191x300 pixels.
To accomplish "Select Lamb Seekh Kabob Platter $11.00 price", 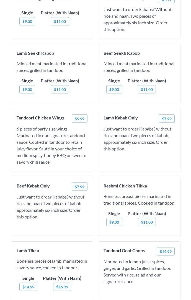I will [x=60, y=89].
